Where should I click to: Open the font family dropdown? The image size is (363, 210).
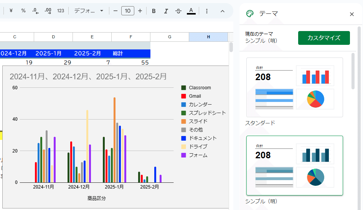[x=89, y=11]
